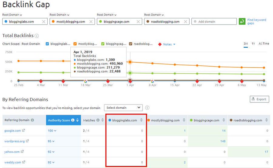Open Total Backlinks info icon
The height and width of the screenshot is (168, 273).
point(37,36)
